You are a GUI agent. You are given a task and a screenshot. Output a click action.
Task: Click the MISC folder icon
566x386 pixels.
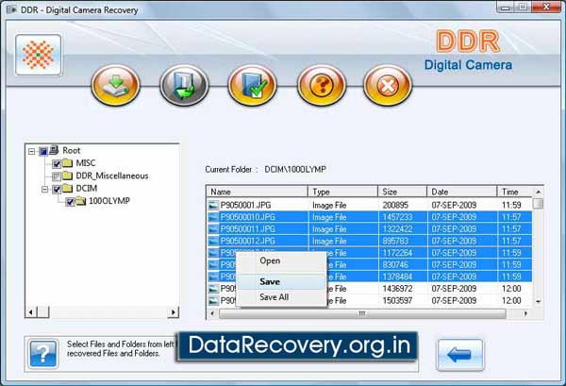click(68, 163)
